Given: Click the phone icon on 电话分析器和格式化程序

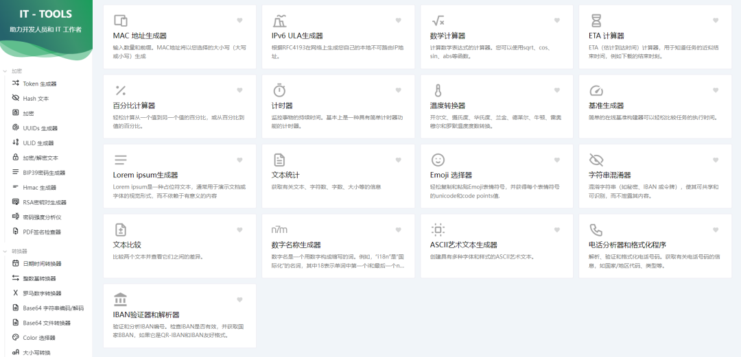Looking at the screenshot, I should pyautogui.click(x=596, y=230).
